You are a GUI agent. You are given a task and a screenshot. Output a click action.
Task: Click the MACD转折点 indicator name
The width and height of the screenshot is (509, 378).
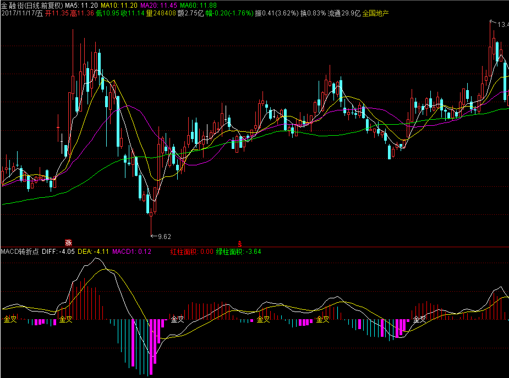point(20,252)
